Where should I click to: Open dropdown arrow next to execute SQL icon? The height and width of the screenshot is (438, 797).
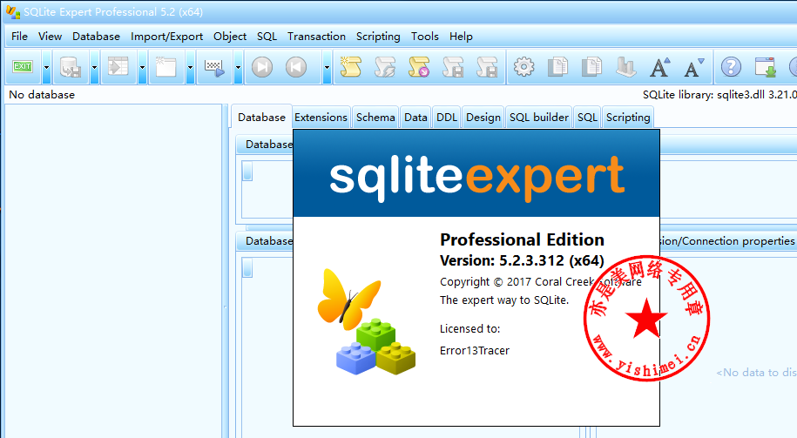(238, 67)
